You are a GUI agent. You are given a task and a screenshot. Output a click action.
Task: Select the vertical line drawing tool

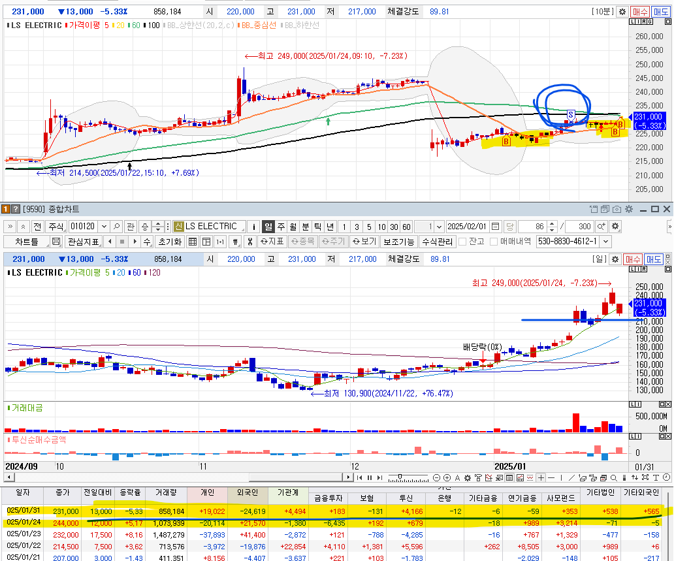pyautogui.click(x=562, y=477)
